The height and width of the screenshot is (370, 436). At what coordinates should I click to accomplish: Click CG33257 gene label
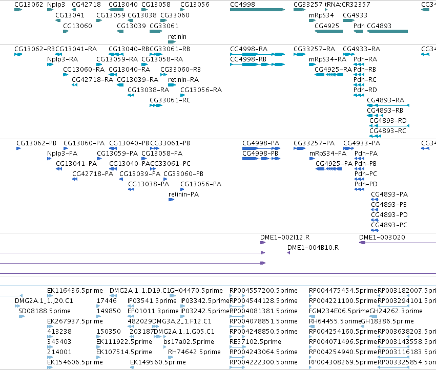[x=308, y=5]
